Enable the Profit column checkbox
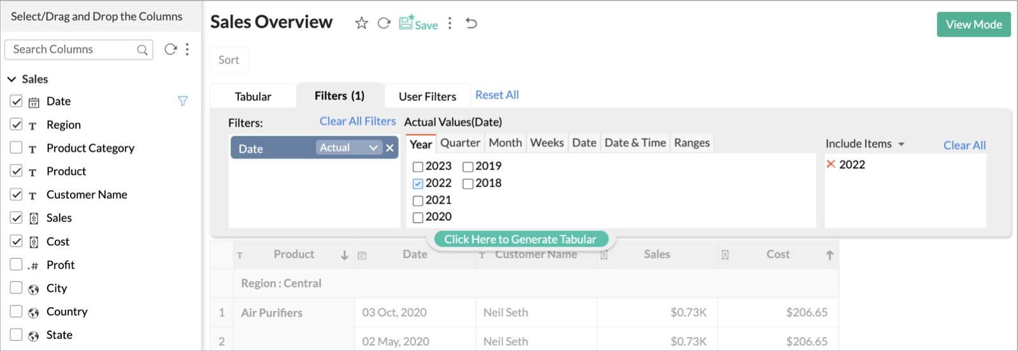 point(17,265)
